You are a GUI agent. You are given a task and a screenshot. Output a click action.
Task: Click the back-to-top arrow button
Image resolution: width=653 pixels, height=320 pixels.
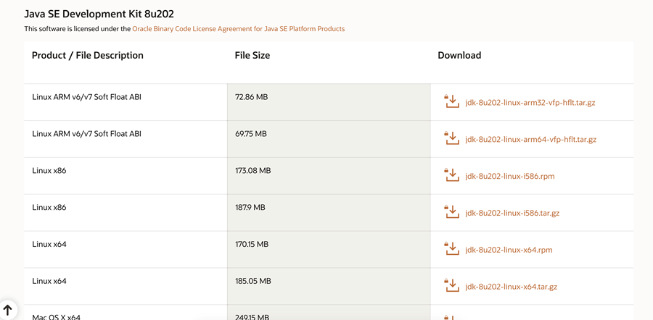[x=7, y=309]
